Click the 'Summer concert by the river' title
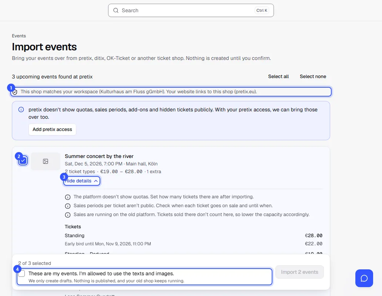The image size is (382, 296). (99, 156)
